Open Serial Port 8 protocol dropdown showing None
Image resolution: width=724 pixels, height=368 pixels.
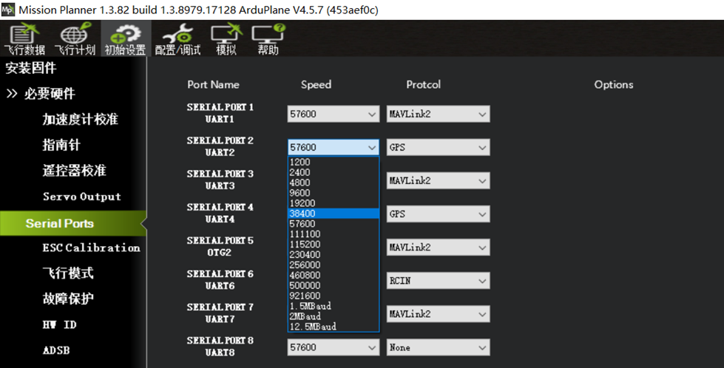437,347
